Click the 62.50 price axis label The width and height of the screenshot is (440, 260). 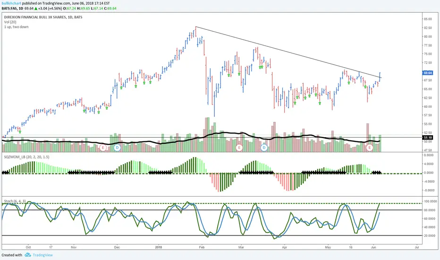[x=428, y=98]
